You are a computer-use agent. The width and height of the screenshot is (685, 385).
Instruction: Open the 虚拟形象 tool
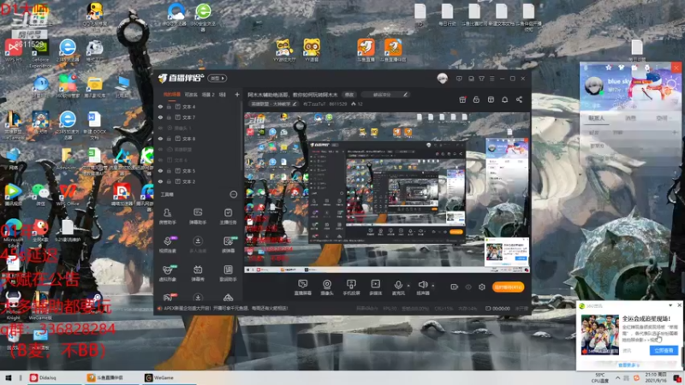click(x=167, y=273)
